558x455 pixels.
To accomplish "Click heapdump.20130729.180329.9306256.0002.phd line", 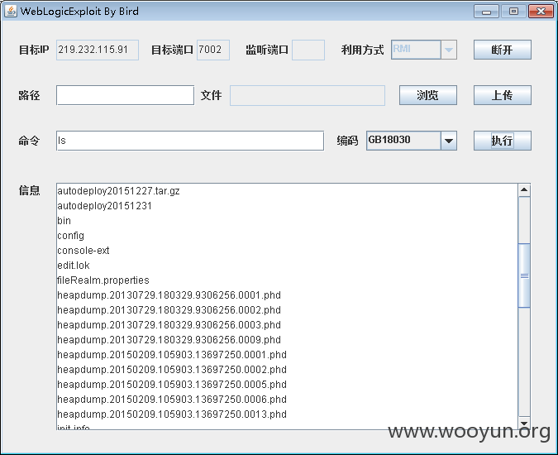I will pos(169,310).
